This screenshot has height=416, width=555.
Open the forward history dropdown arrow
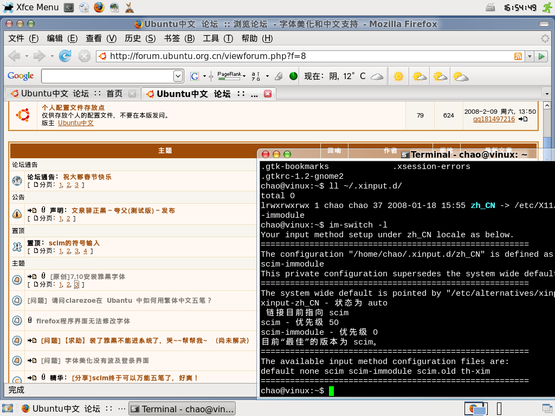(52, 56)
